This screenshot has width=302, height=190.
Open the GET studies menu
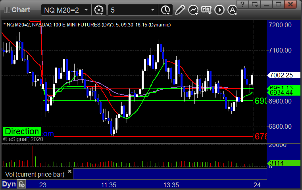coord(206,10)
